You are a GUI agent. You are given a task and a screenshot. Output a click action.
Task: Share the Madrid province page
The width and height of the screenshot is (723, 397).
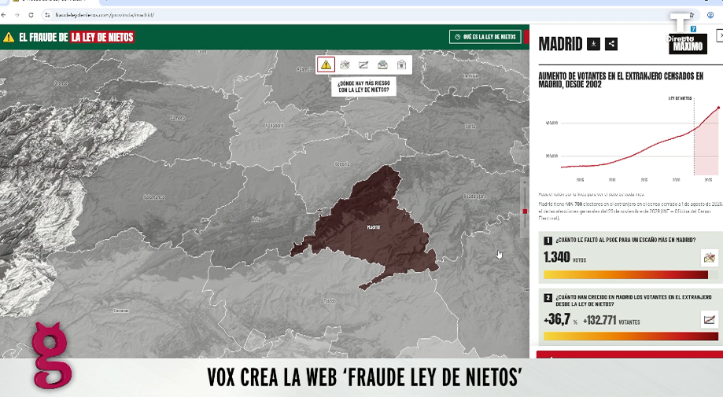[611, 44]
